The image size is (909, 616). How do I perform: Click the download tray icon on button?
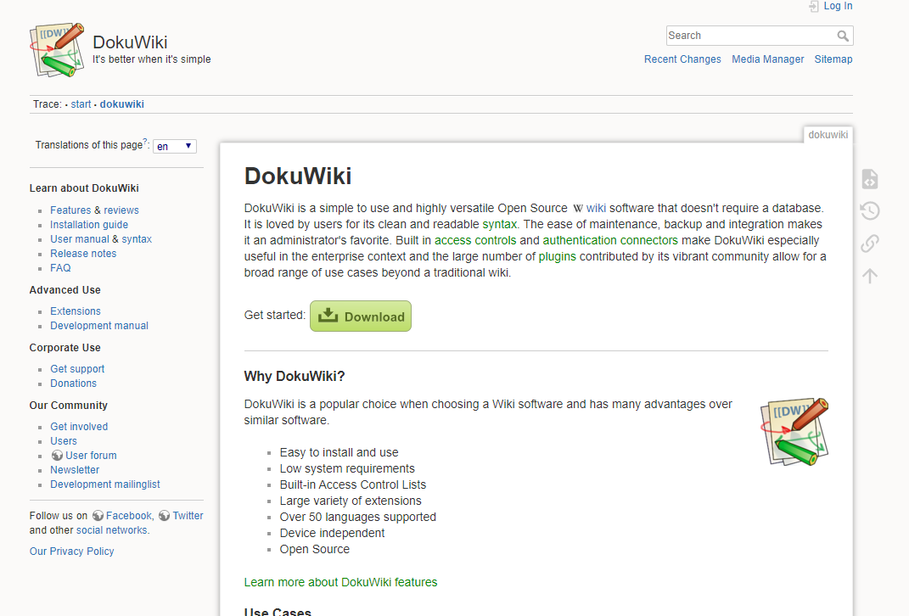point(328,316)
